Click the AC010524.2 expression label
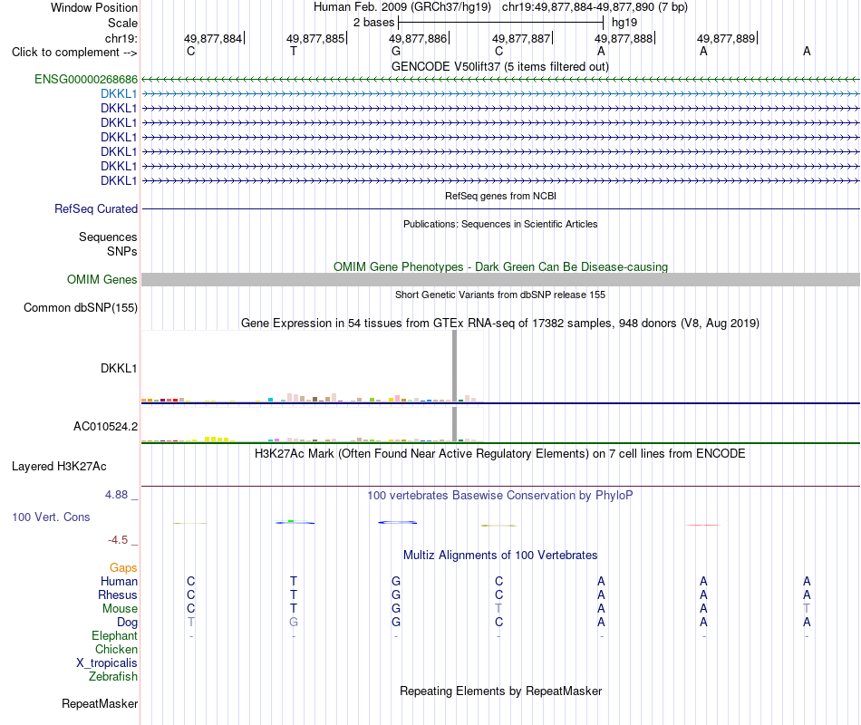The width and height of the screenshot is (861, 725). tap(105, 426)
